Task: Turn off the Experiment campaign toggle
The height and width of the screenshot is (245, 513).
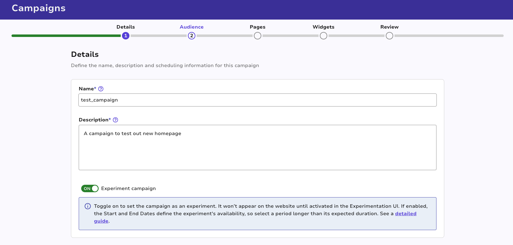Action: (x=90, y=188)
